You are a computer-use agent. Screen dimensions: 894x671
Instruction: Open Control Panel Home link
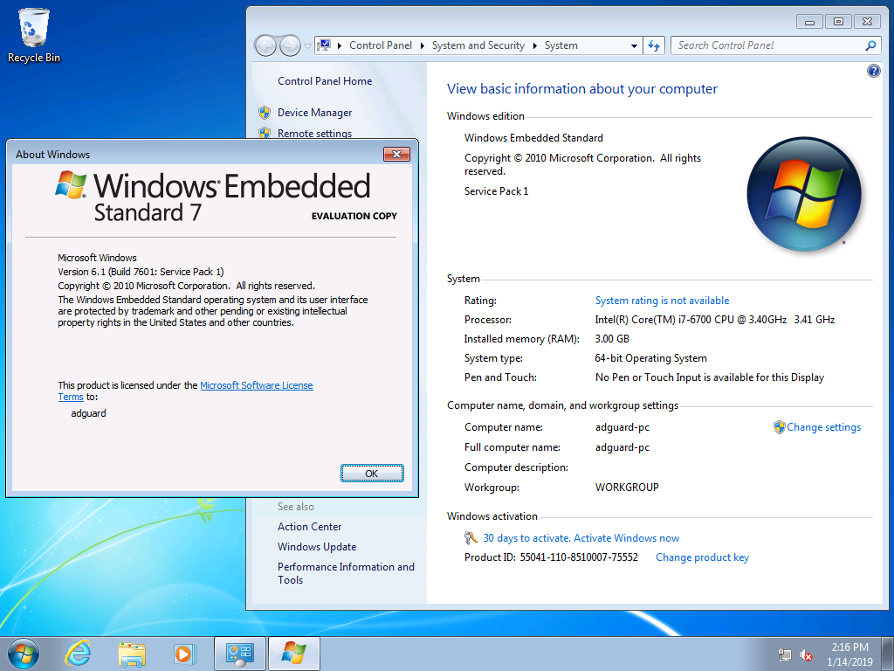325,81
